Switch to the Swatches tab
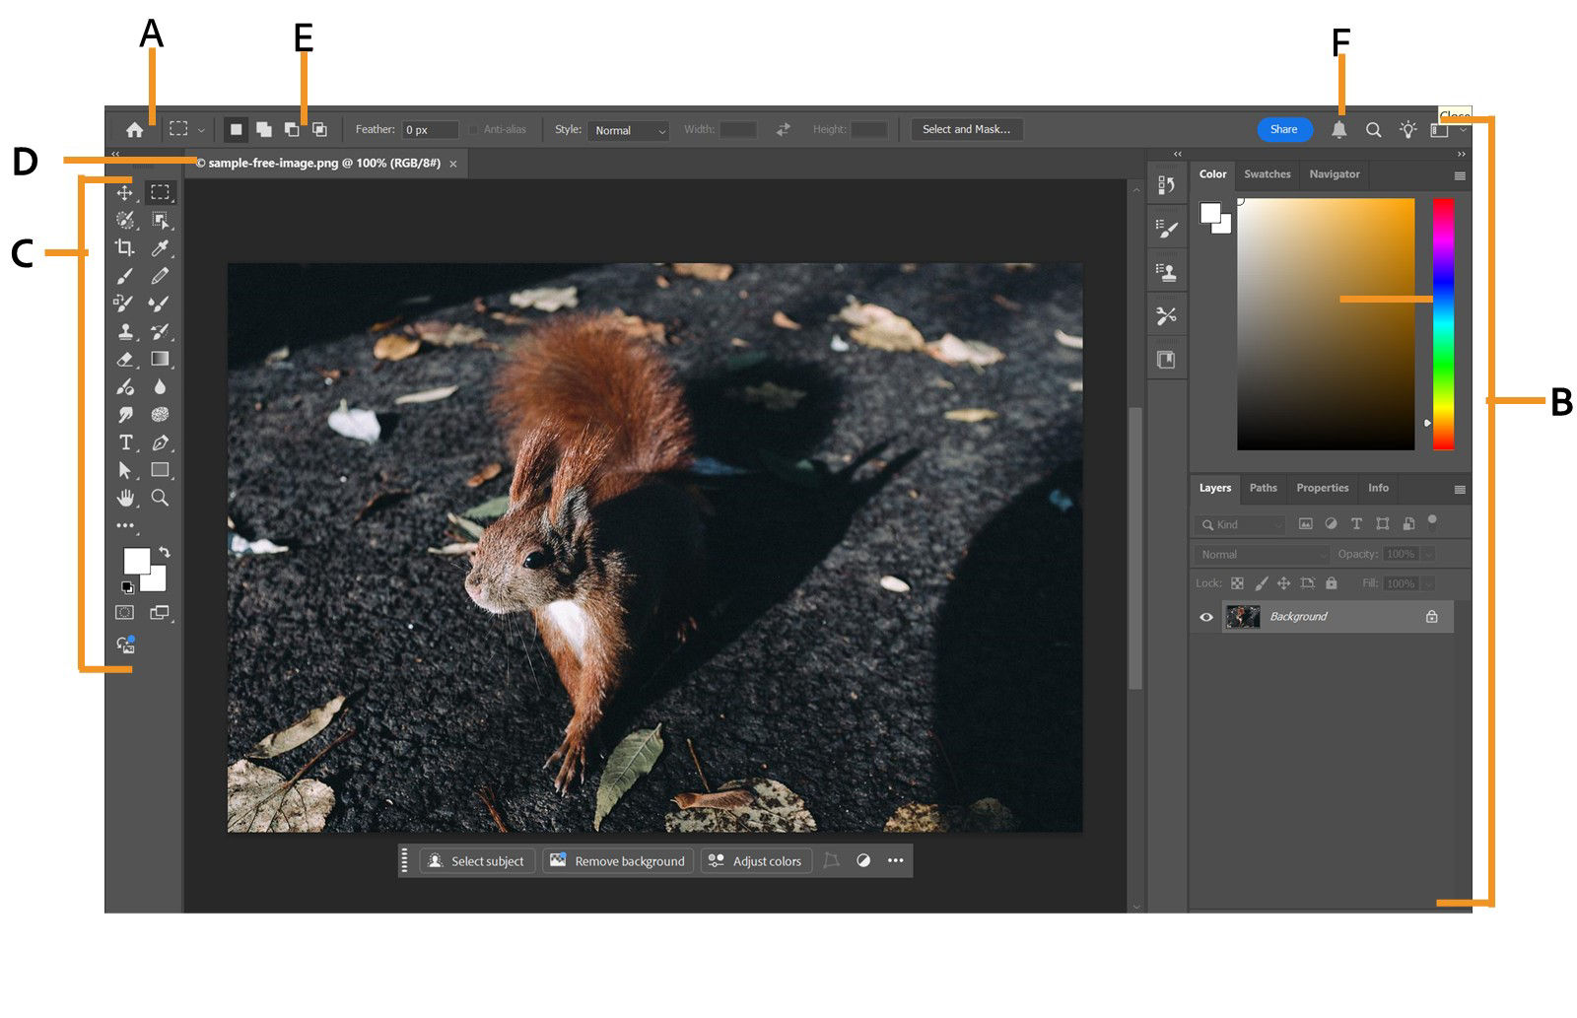The image size is (1577, 1018). point(1267,174)
